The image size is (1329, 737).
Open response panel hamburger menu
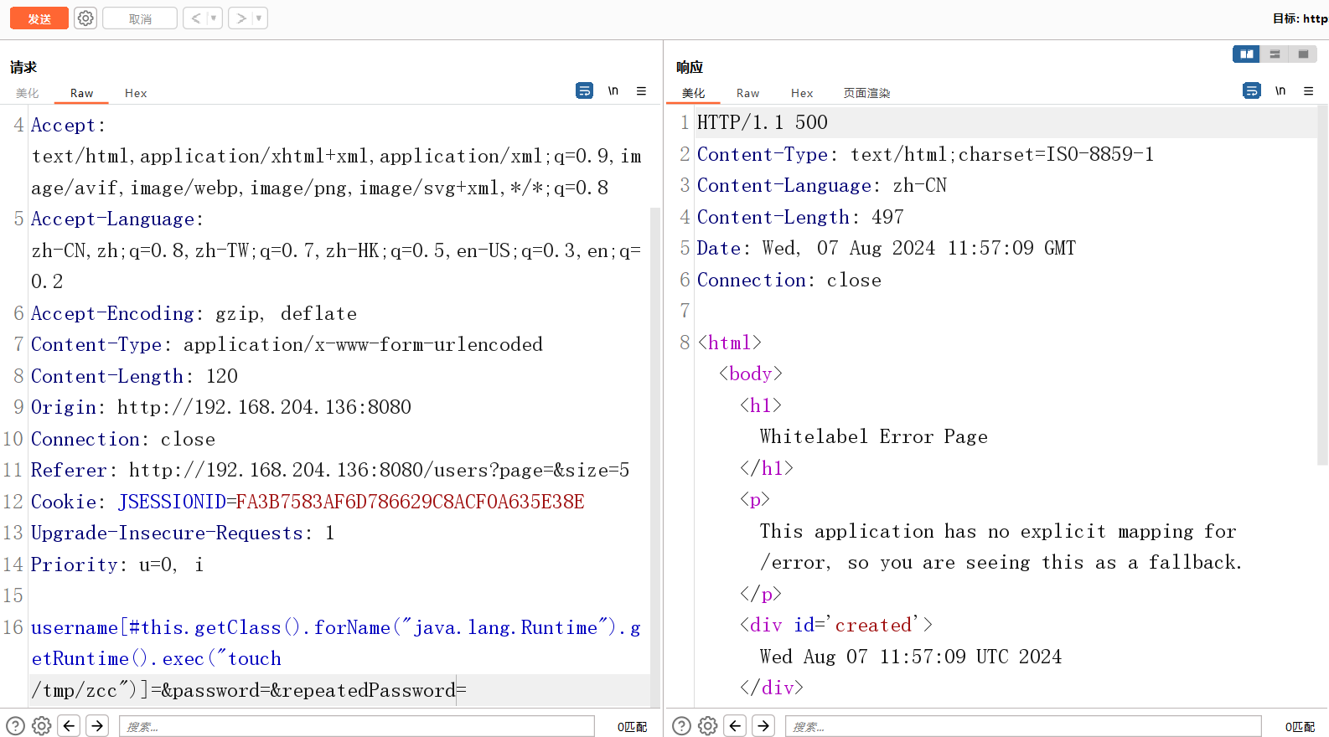click(x=1308, y=90)
